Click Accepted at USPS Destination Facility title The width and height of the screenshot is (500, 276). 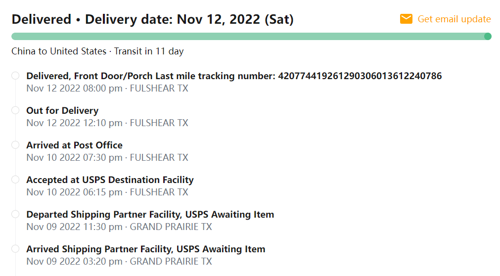pos(110,180)
